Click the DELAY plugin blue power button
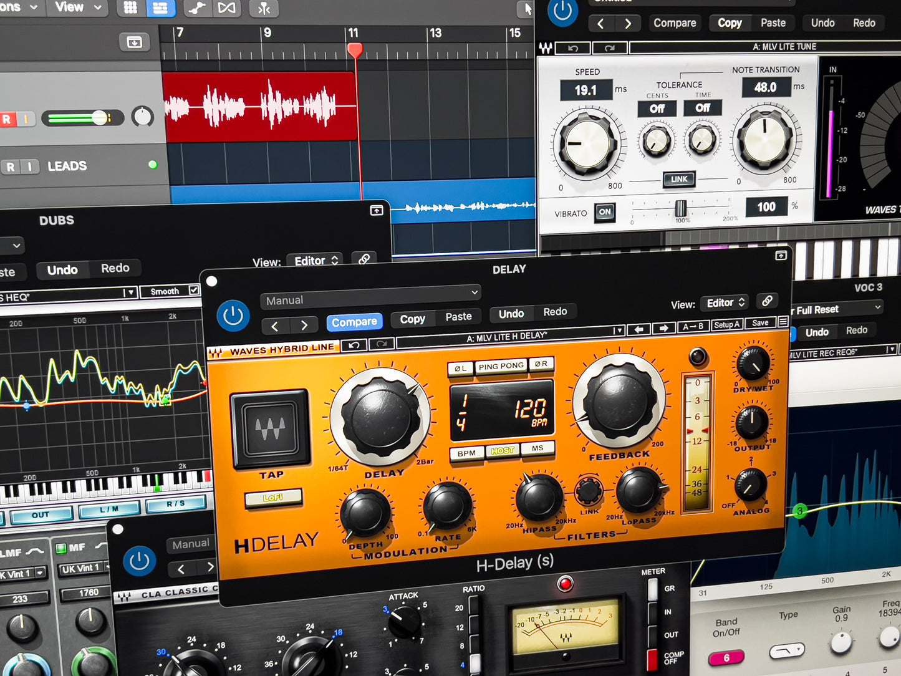Viewport: 901px width, 676px height. tap(233, 316)
